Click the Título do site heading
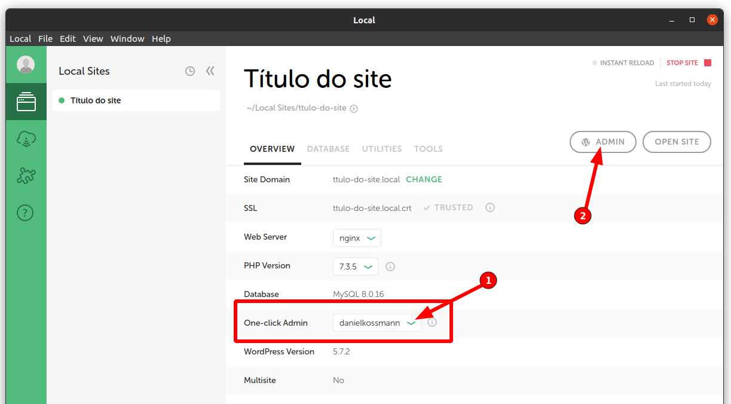The width and height of the screenshot is (731, 404). pyautogui.click(x=318, y=79)
